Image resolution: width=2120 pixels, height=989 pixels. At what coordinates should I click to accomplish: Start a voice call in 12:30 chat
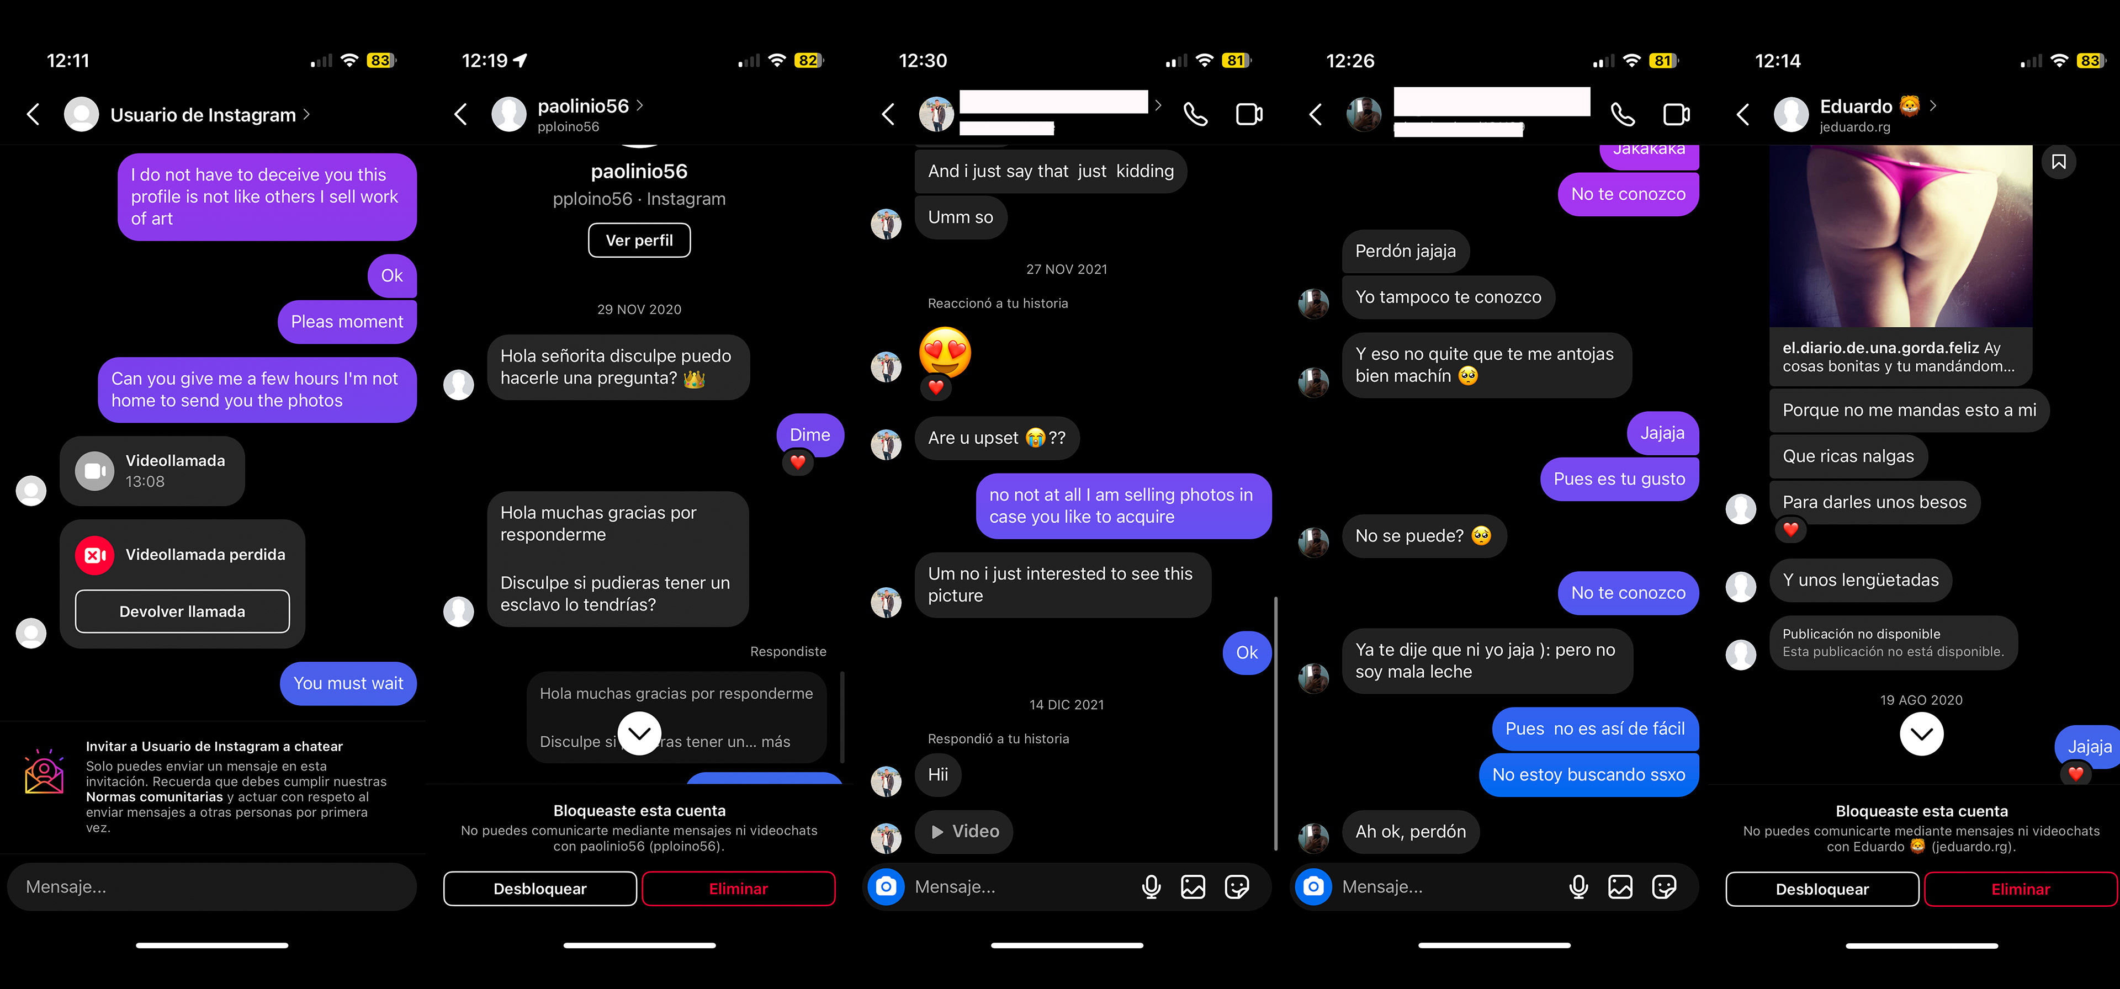click(1195, 114)
